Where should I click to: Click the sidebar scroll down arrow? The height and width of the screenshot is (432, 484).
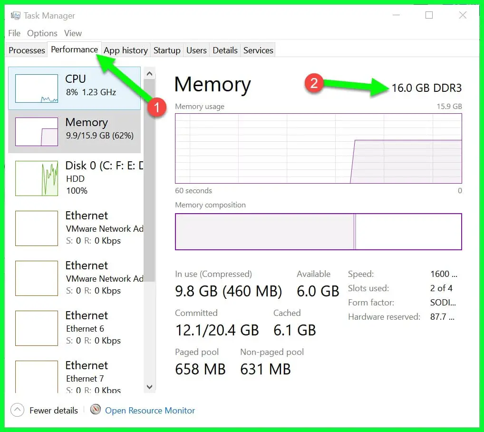click(x=149, y=387)
